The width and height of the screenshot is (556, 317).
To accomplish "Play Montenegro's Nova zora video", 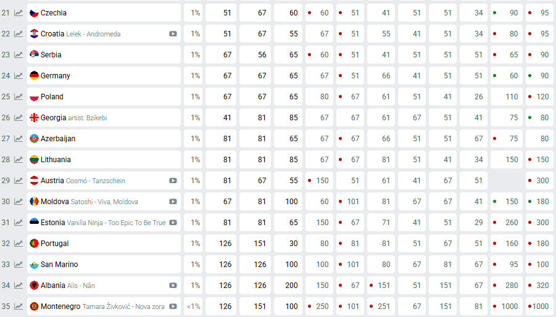I will click(x=173, y=307).
